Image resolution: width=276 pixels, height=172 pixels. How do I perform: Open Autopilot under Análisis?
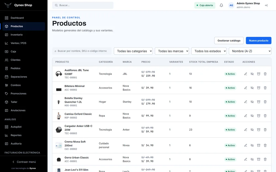coord(24,127)
